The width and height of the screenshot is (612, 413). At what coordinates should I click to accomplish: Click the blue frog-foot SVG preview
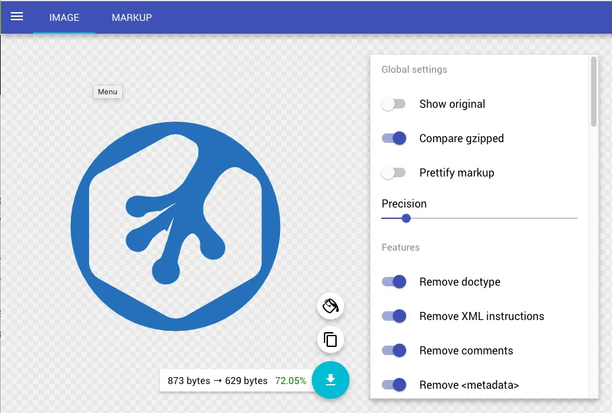point(175,226)
